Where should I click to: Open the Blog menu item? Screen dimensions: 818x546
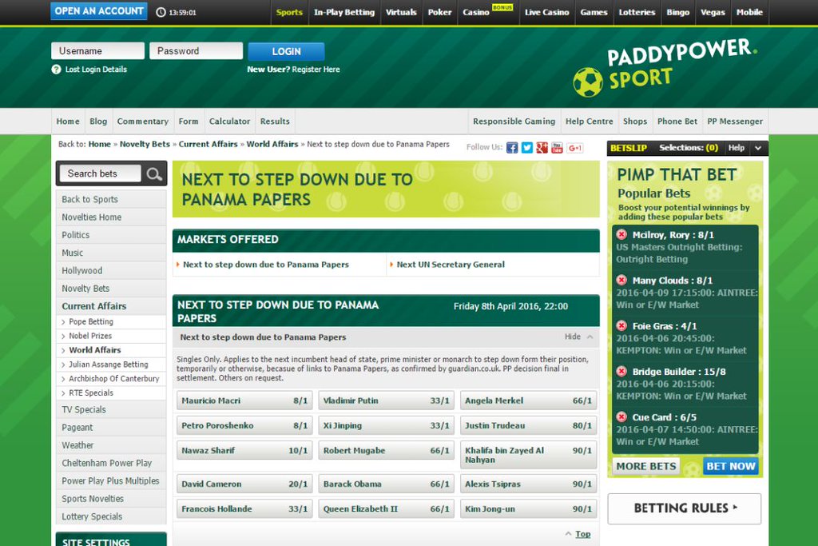tap(98, 121)
